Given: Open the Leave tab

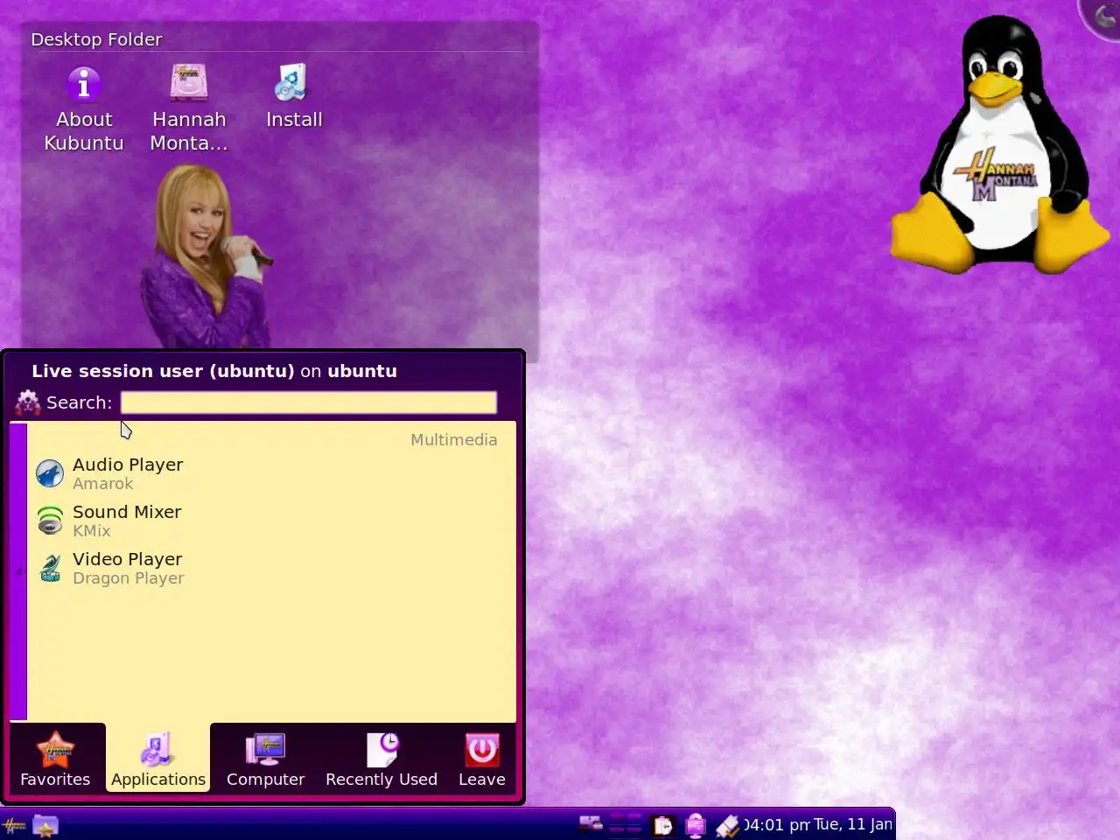Looking at the screenshot, I should pos(482,759).
